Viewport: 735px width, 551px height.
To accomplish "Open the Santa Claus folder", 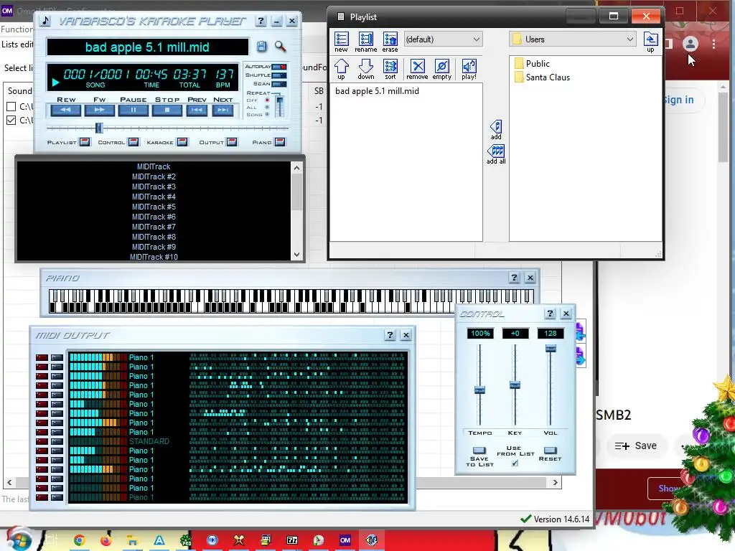I will [542, 77].
